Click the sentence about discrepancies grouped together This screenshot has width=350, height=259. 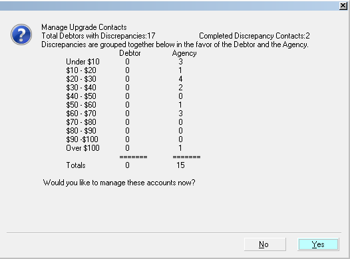tap(175, 44)
